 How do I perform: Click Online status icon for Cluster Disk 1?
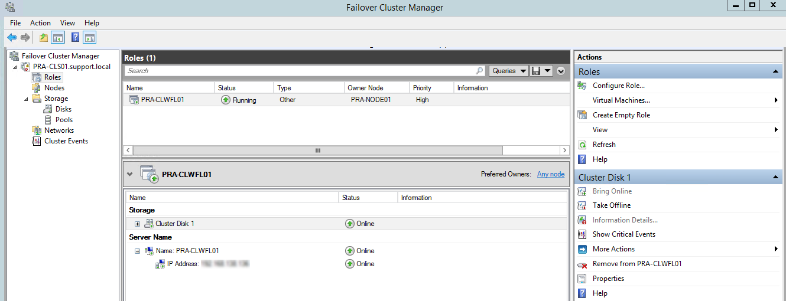click(x=350, y=224)
